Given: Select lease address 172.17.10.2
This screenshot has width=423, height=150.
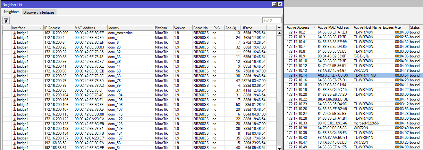Looking at the screenshot, I should pyautogui.click(x=296, y=32).
